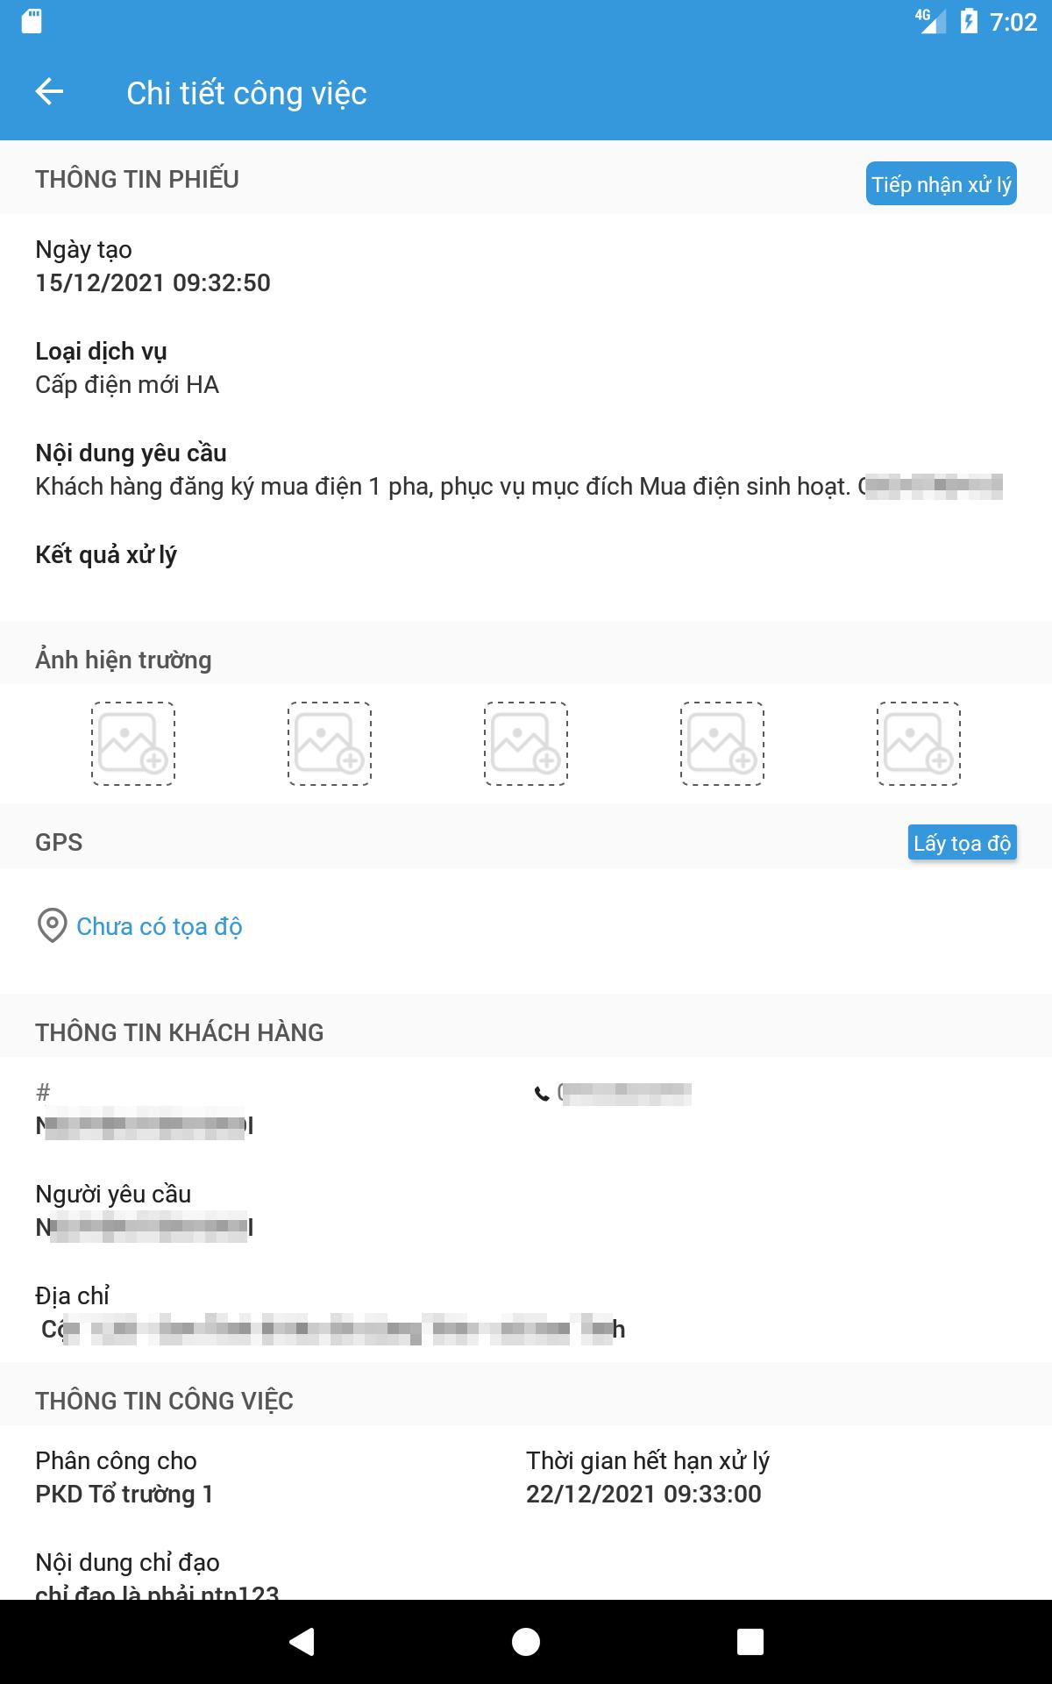Screen dimensions: 1052x1684
Task: Go back using the header arrow
Action: tap(49, 92)
